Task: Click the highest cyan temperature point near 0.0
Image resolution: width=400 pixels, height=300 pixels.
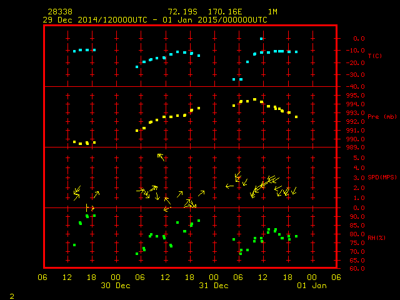Action: click(x=261, y=39)
